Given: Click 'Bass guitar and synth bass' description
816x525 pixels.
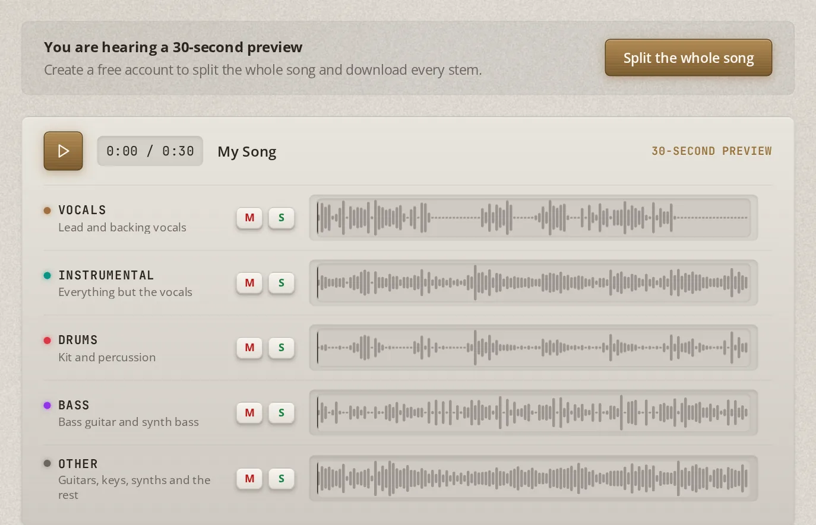Looking at the screenshot, I should pyautogui.click(x=128, y=422).
